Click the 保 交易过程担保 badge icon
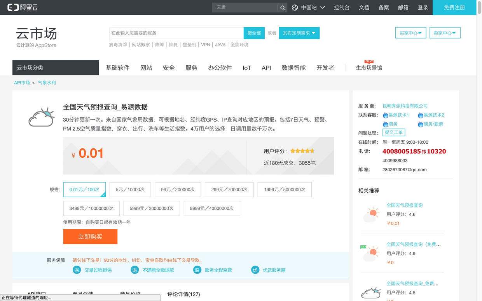The image size is (482, 301). coord(77,270)
